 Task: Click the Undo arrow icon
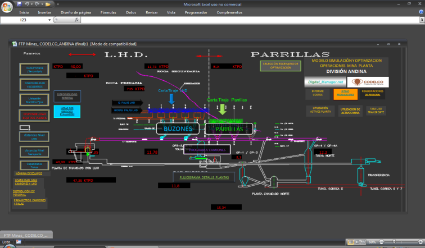[26, 4]
